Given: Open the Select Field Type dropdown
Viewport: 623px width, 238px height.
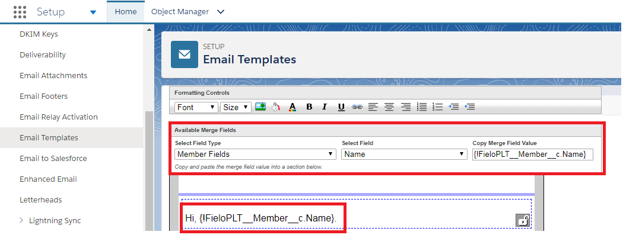Looking at the screenshot, I should [x=255, y=154].
